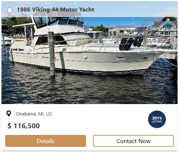This screenshot has height=152, width=179.
Task: Select the Contact Now button
Action: pyautogui.click(x=133, y=141)
